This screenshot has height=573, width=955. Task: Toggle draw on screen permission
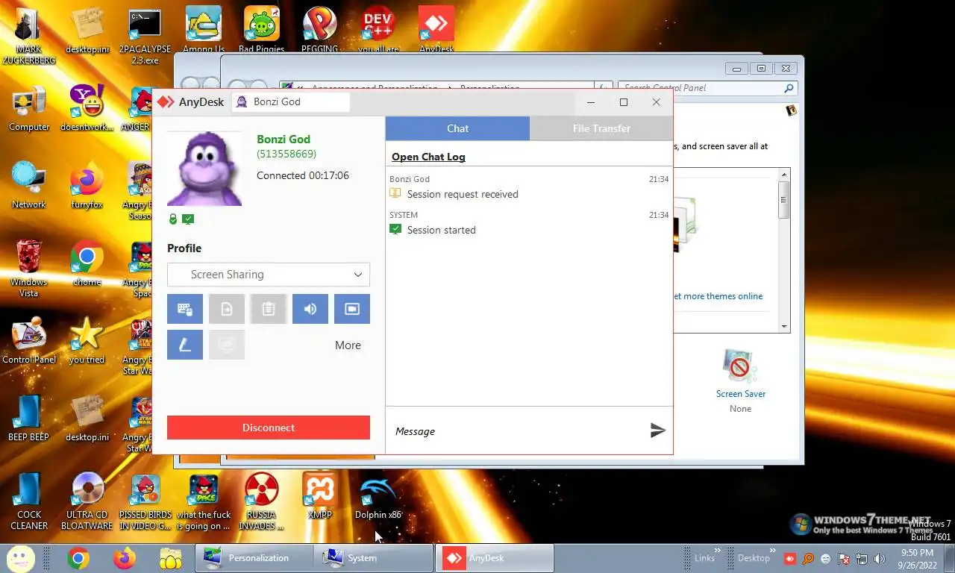(x=185, y=345)
